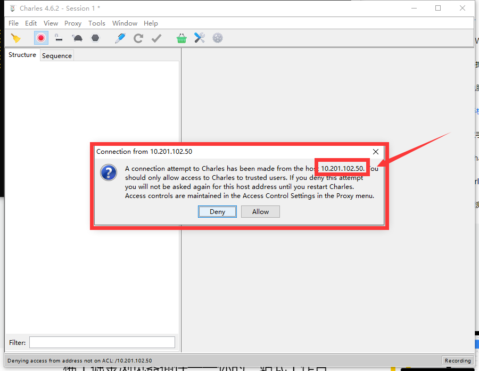Click the green basket icon

pyautogui.click(x=181, y=38)
